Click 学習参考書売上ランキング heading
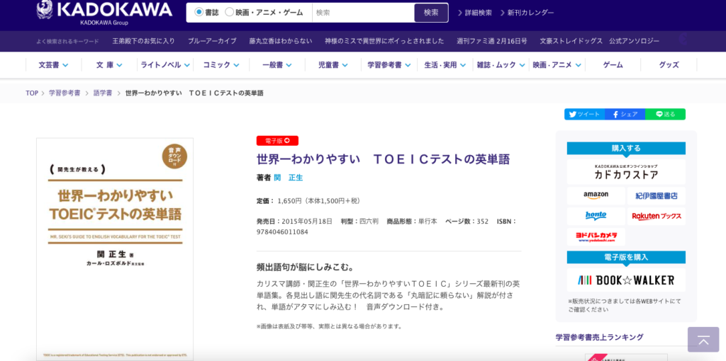 pyautogui.click(x=599, y=337)
